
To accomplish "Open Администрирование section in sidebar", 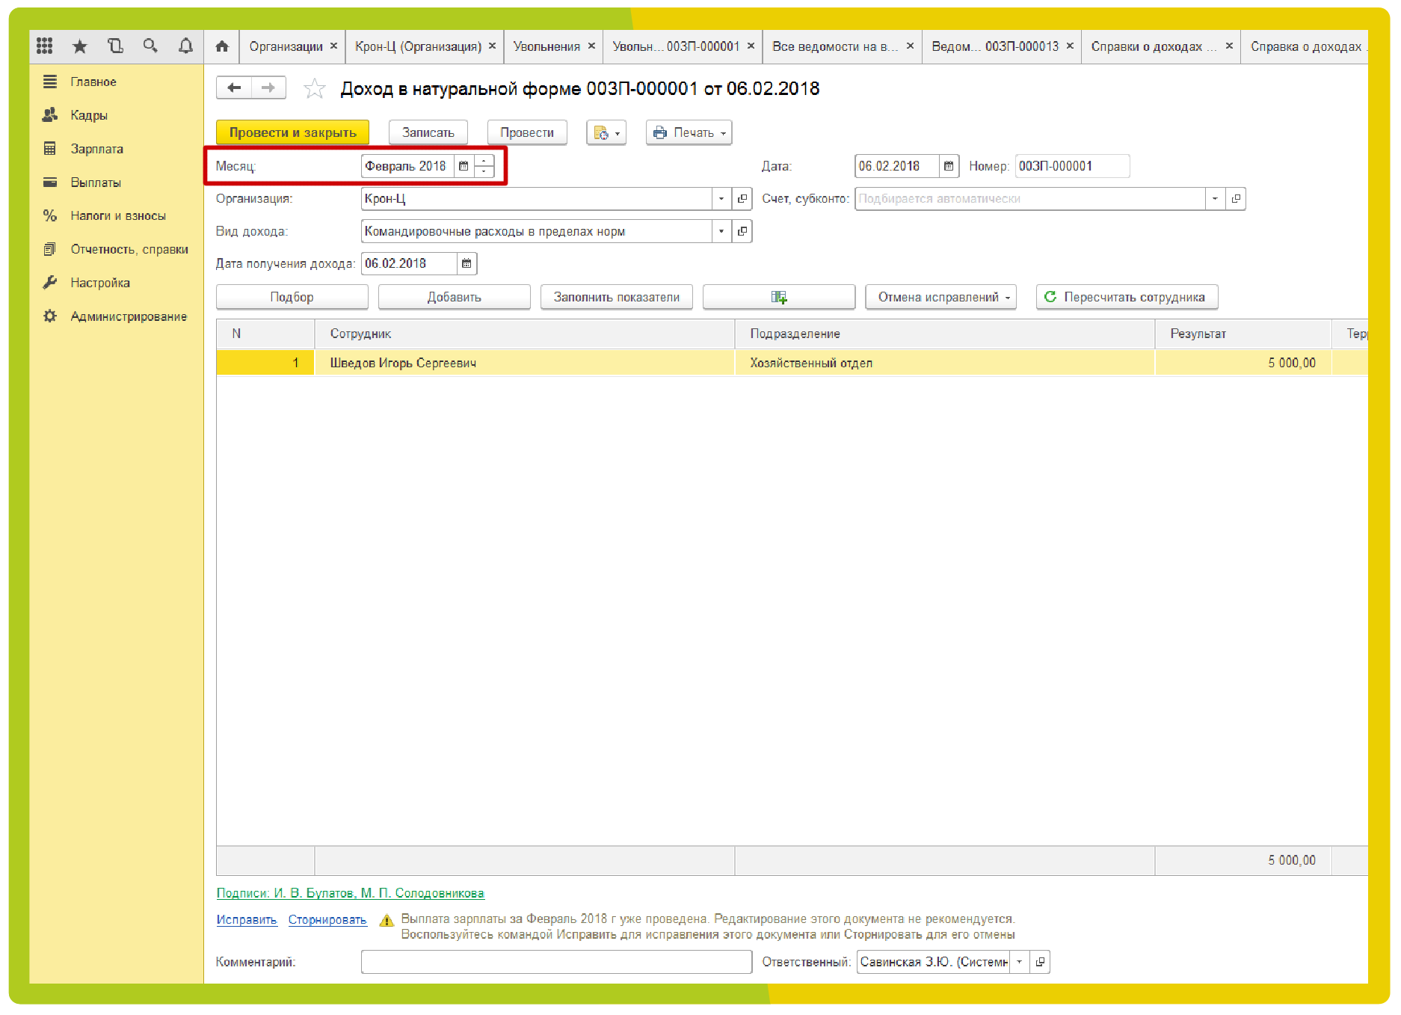I will click(129, 316).
